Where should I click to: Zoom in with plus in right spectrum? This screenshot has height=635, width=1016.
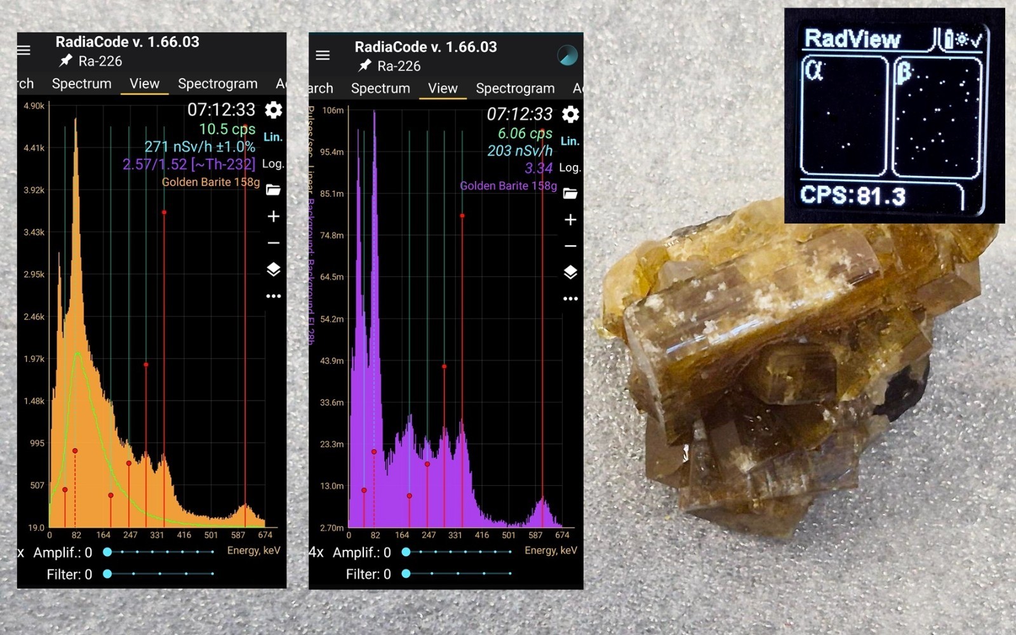[570, 220]
